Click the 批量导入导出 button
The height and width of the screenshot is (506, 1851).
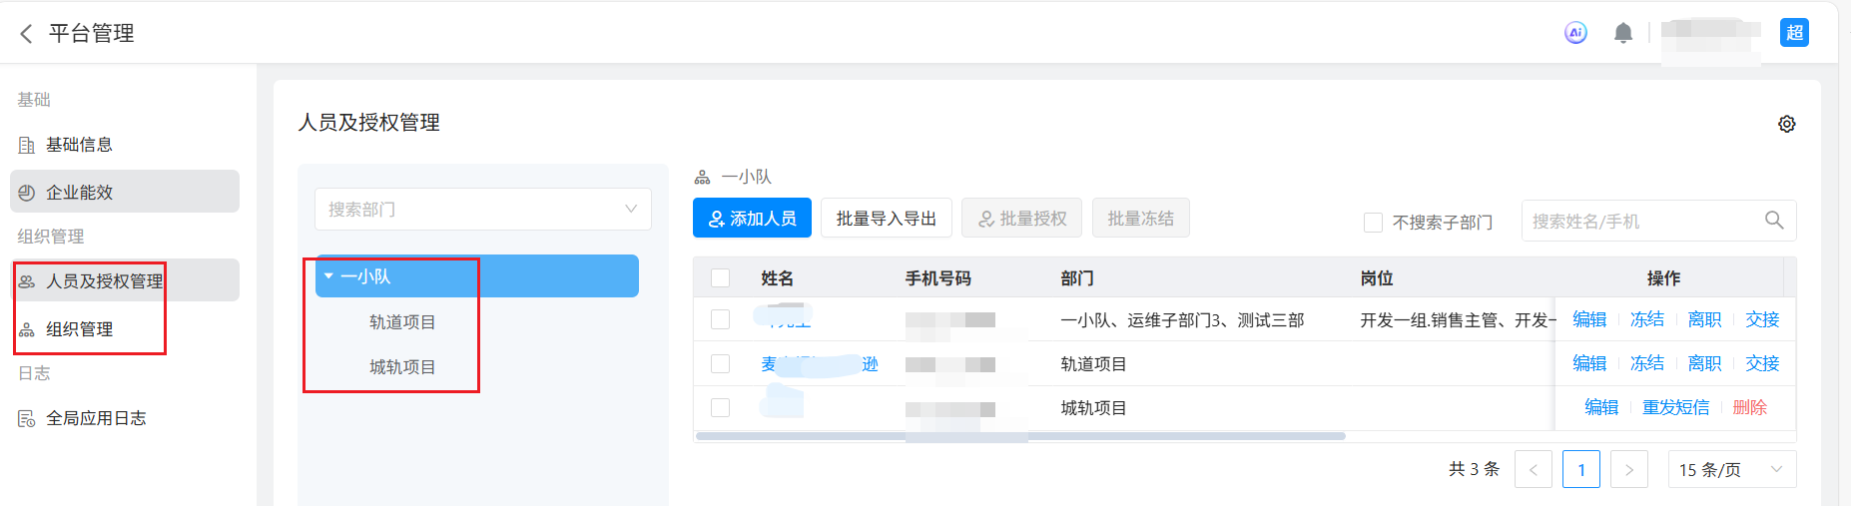886,219
